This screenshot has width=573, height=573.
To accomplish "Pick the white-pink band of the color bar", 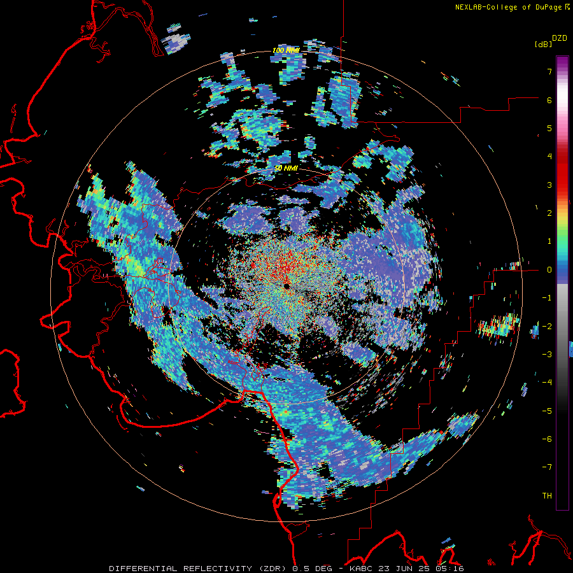I will click(562, 101).
